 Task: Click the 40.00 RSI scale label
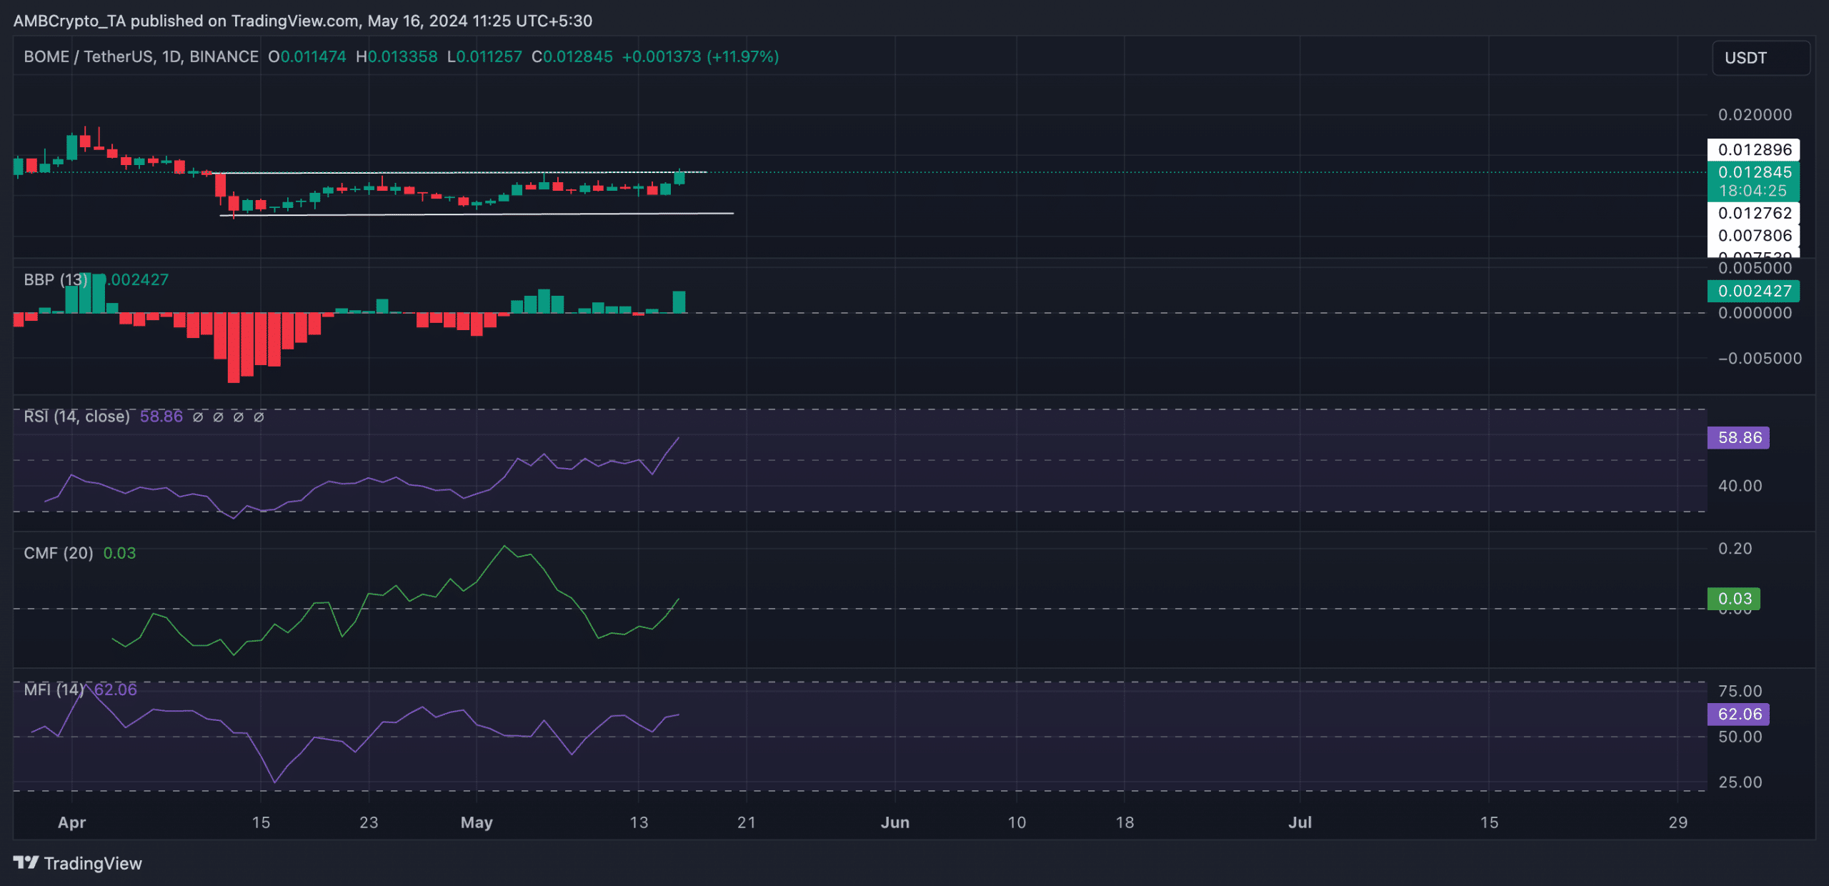click(x=1740, y=486)
